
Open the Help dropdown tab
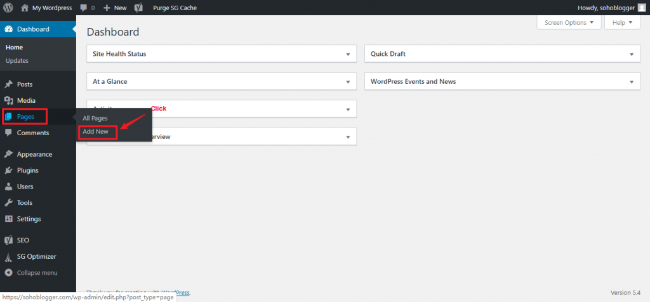point(622,22)
